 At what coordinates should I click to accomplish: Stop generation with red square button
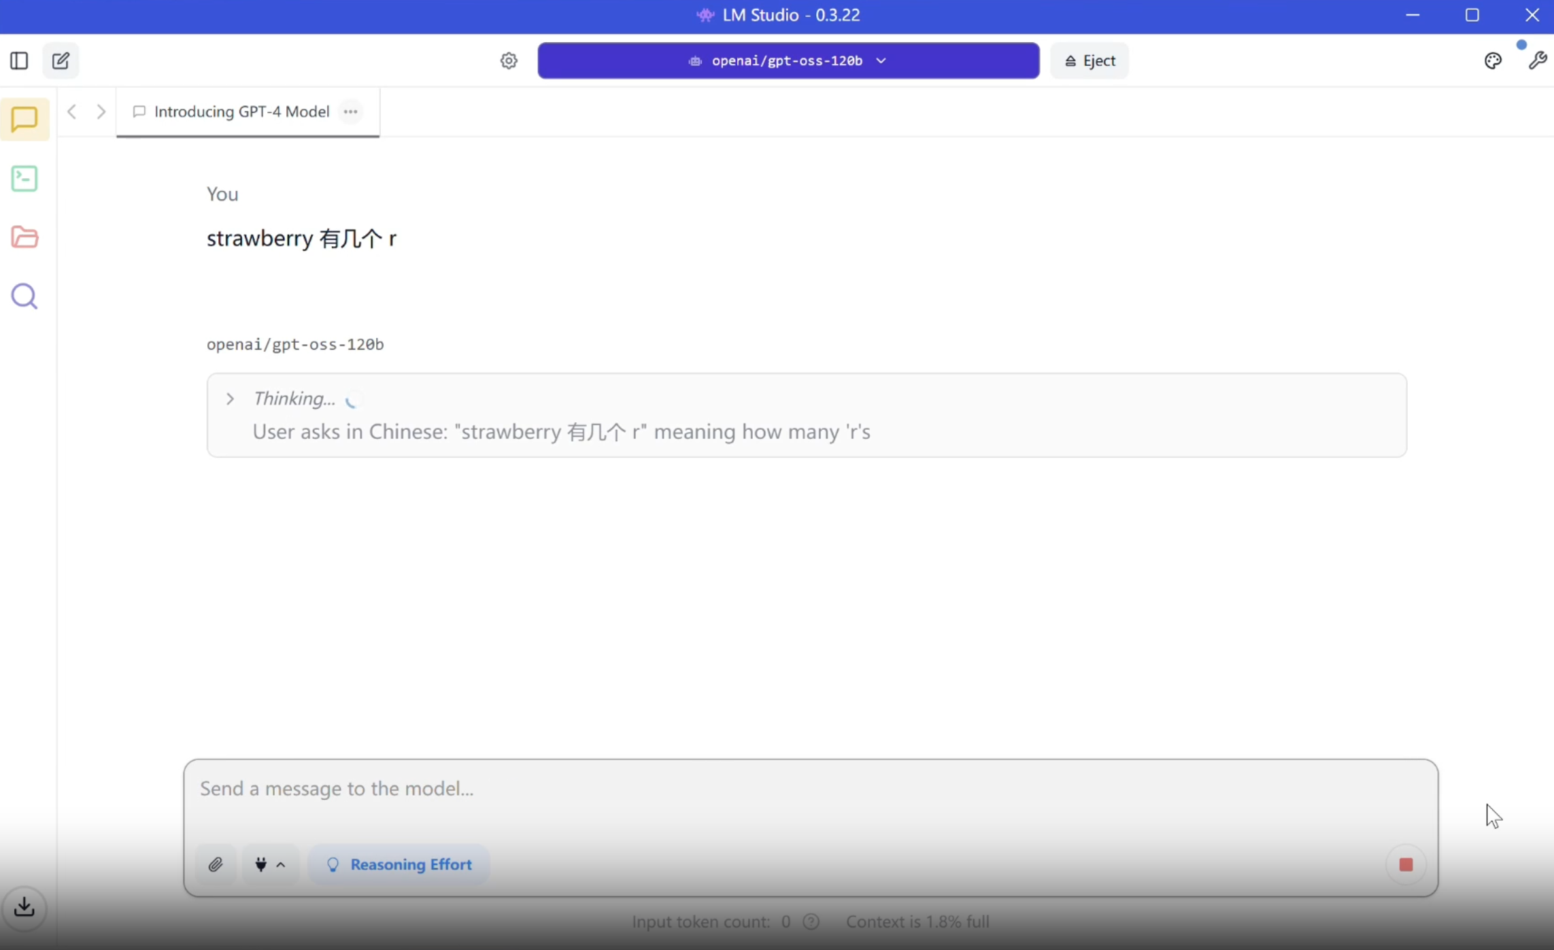[x=1406, y=864]
